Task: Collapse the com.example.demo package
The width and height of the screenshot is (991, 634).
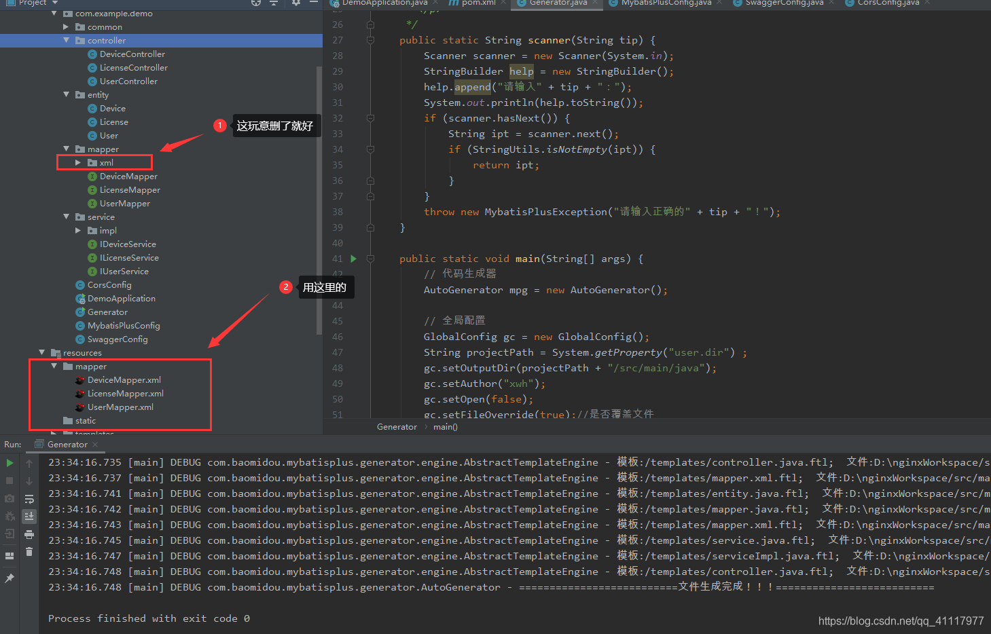Action: click(54, 14)
